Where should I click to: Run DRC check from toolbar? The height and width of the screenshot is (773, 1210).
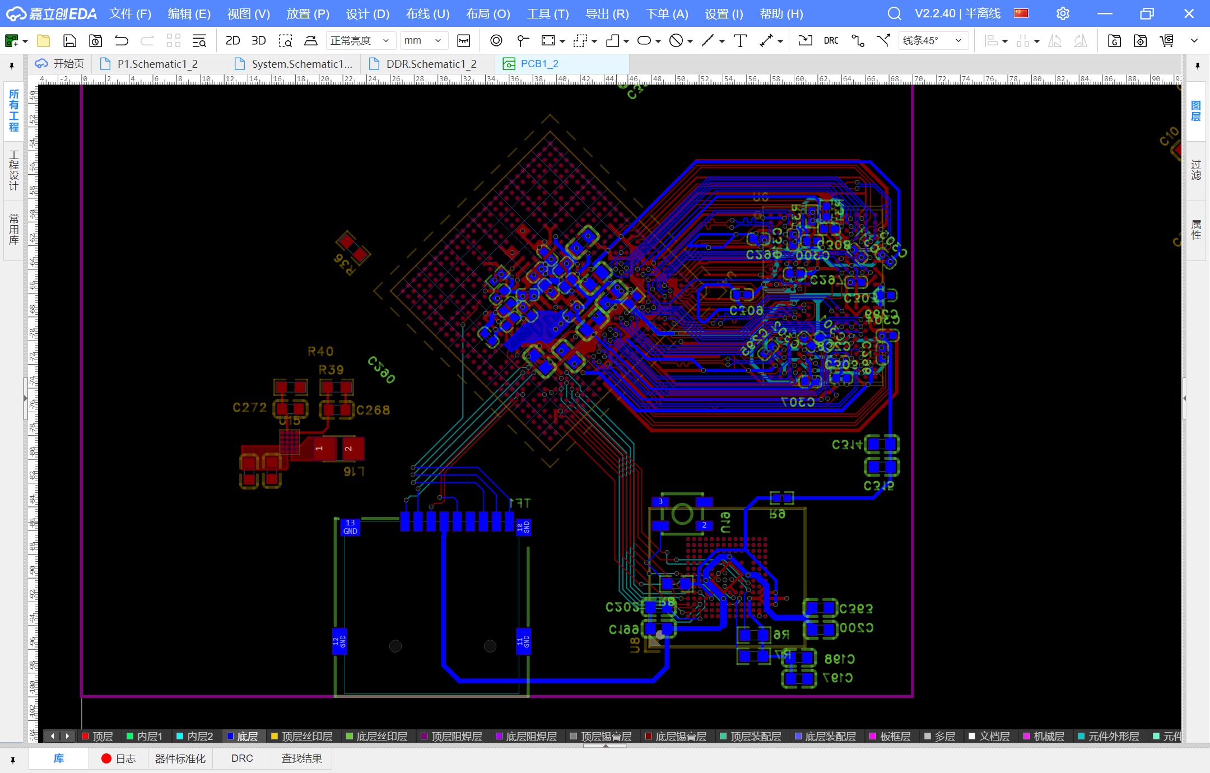point(831,40)
